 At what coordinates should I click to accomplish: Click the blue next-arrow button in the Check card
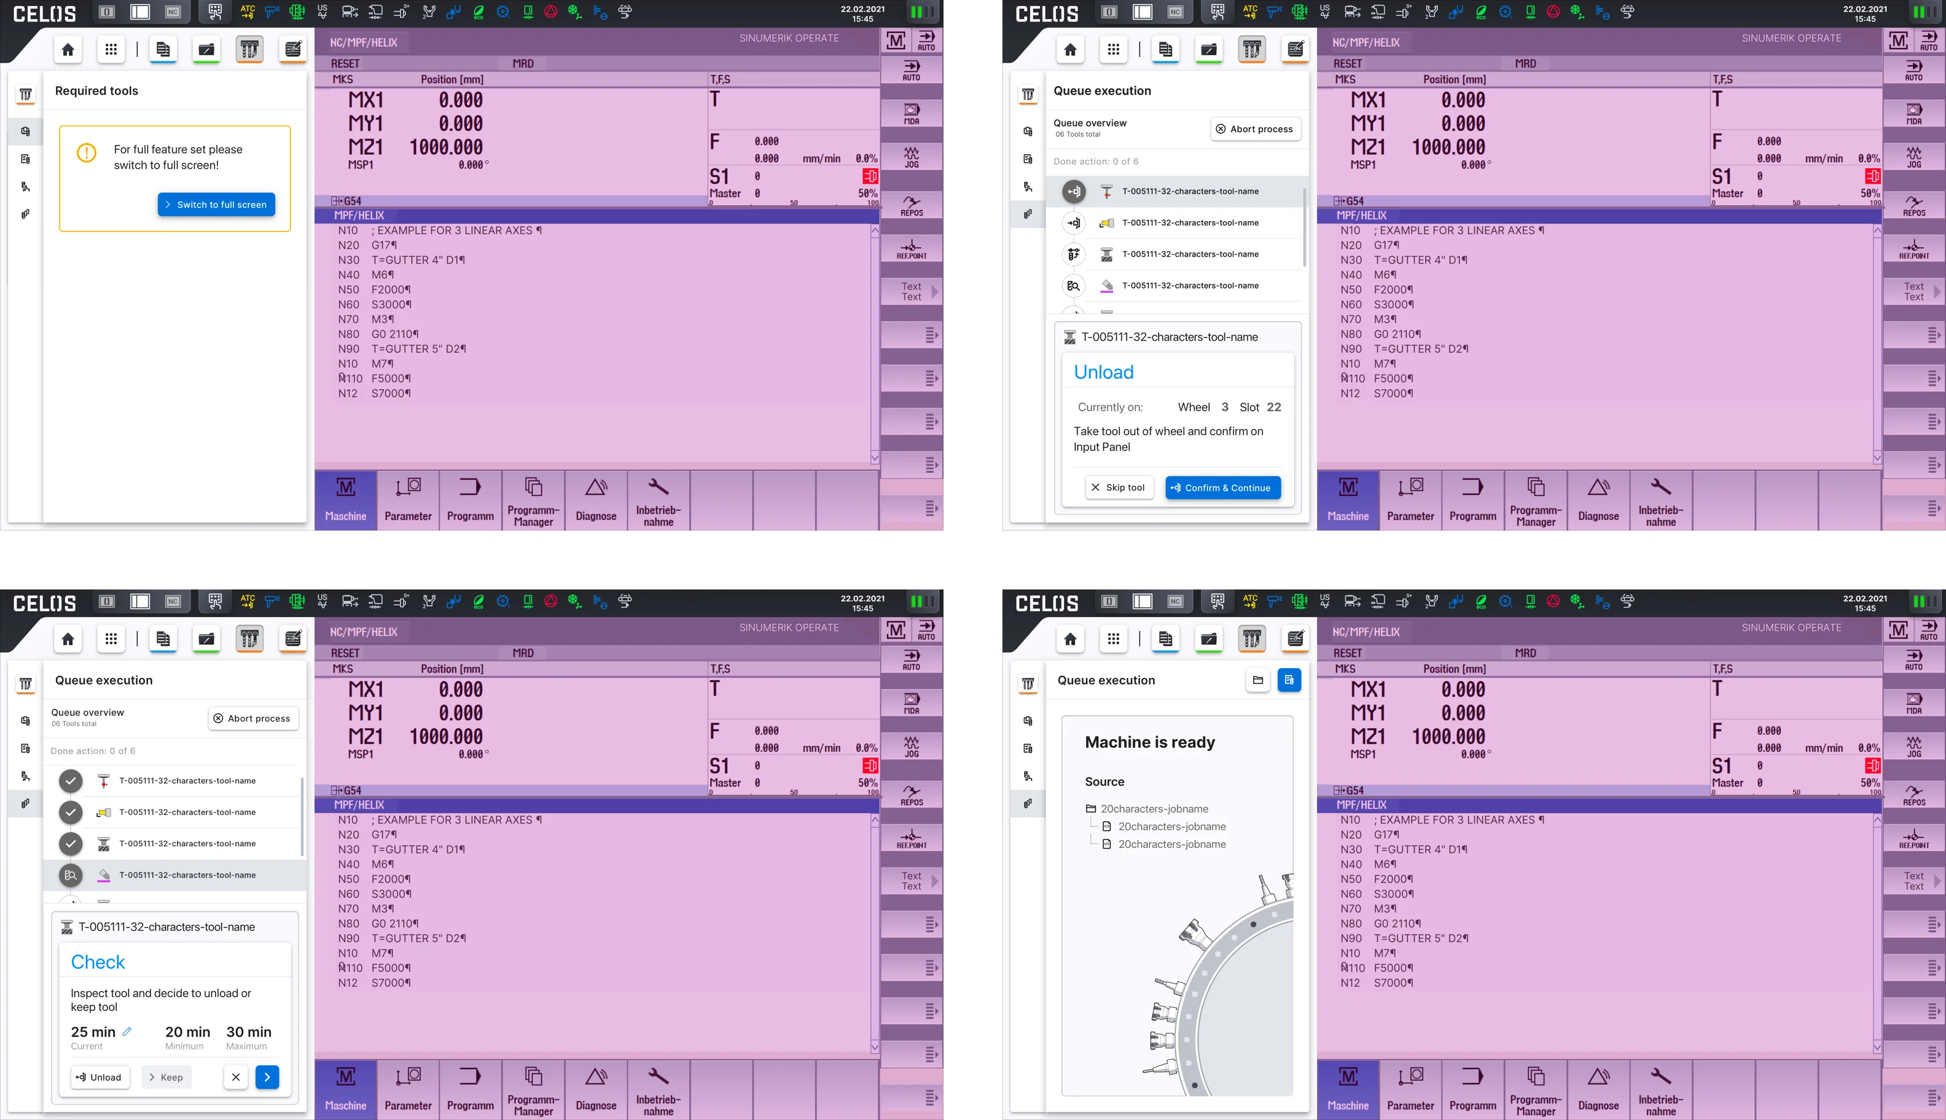tap(267, 1078)
